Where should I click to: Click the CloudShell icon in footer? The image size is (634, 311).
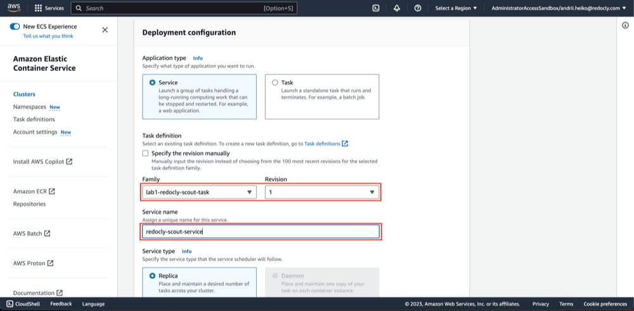[x=10, y=304]
